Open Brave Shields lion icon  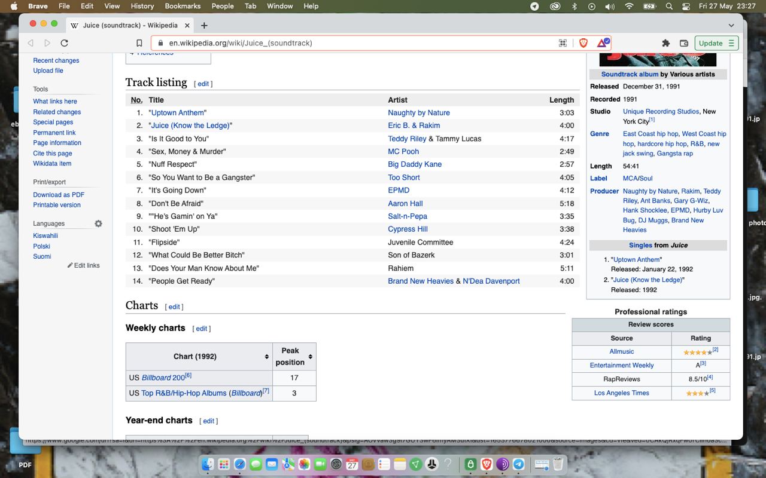tap(583, 43)
